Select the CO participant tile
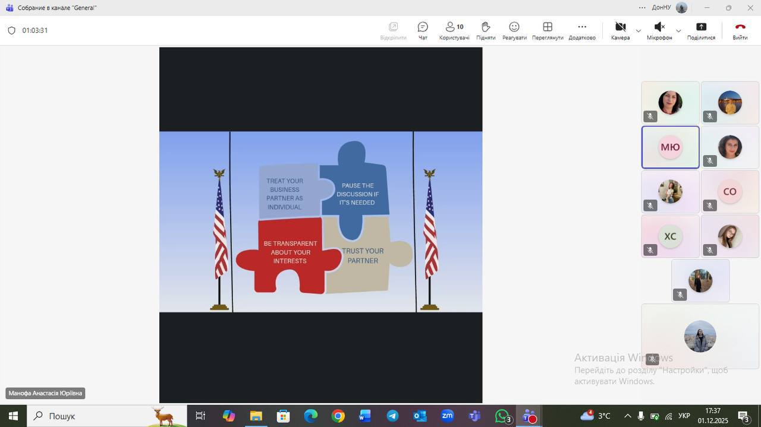Viewport: 761px width, 427px height. click(729, 191)
